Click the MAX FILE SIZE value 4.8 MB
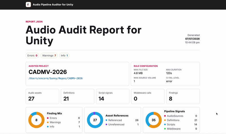The image size is (226, 134). click(138, 73)
